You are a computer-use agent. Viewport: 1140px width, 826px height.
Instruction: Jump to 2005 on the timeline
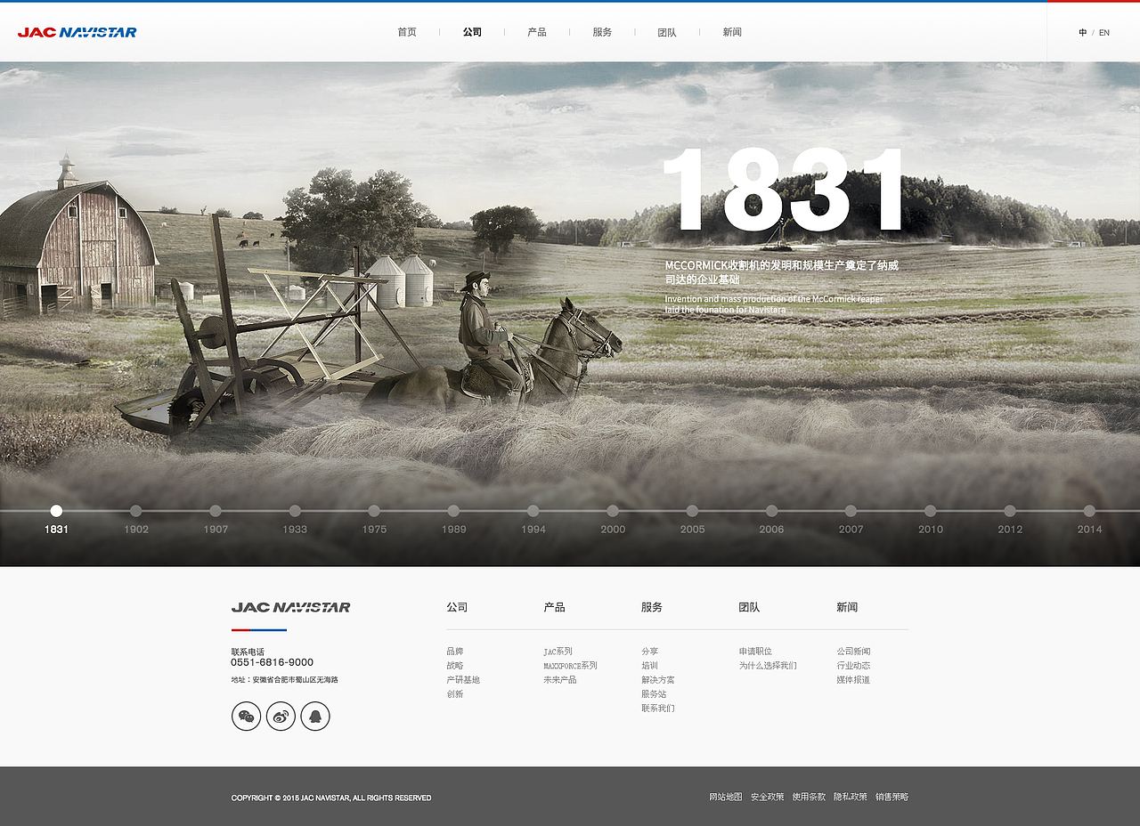pyautogui.click(x=692, y=511)
